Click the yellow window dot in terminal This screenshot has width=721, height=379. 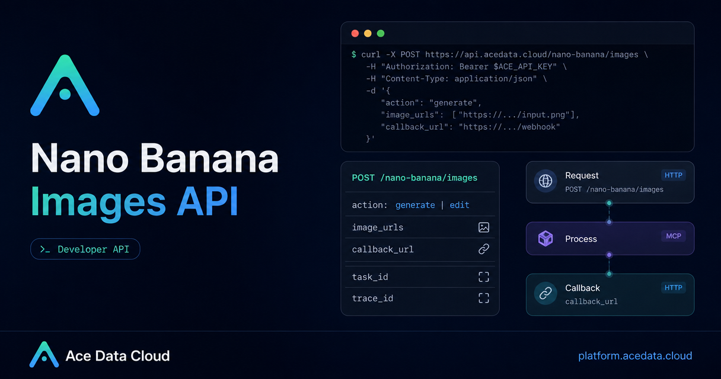368,33
